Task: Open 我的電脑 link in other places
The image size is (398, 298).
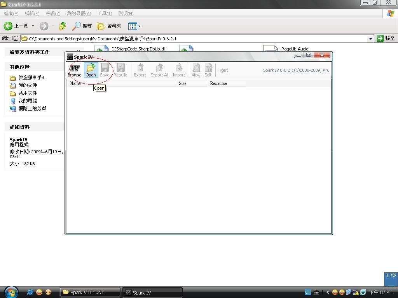Action: click(x=28, y=100)
